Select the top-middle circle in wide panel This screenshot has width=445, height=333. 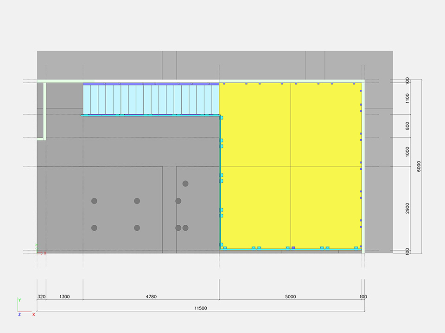(137, 201)
